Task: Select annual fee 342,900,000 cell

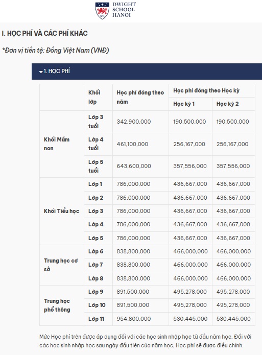Action: 134,122
